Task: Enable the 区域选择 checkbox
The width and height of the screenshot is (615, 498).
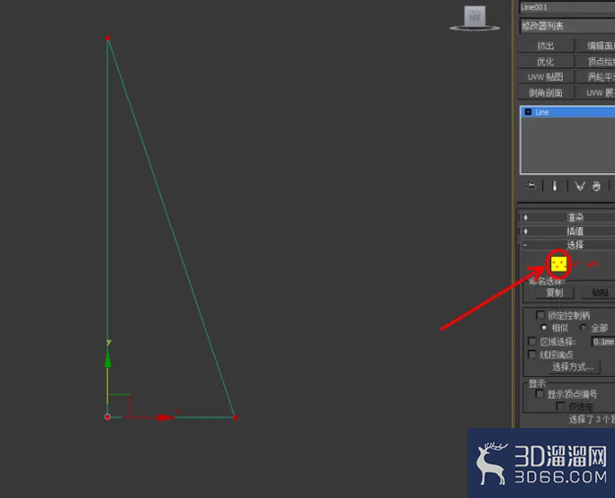Action: (532, 342)
